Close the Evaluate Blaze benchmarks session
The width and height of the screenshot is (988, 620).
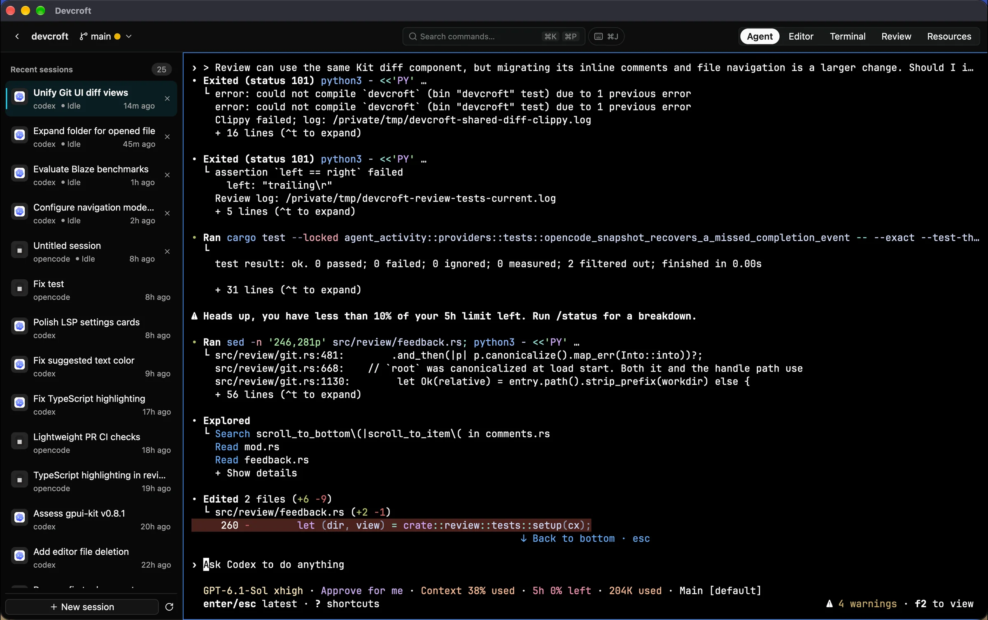[167, 175]
